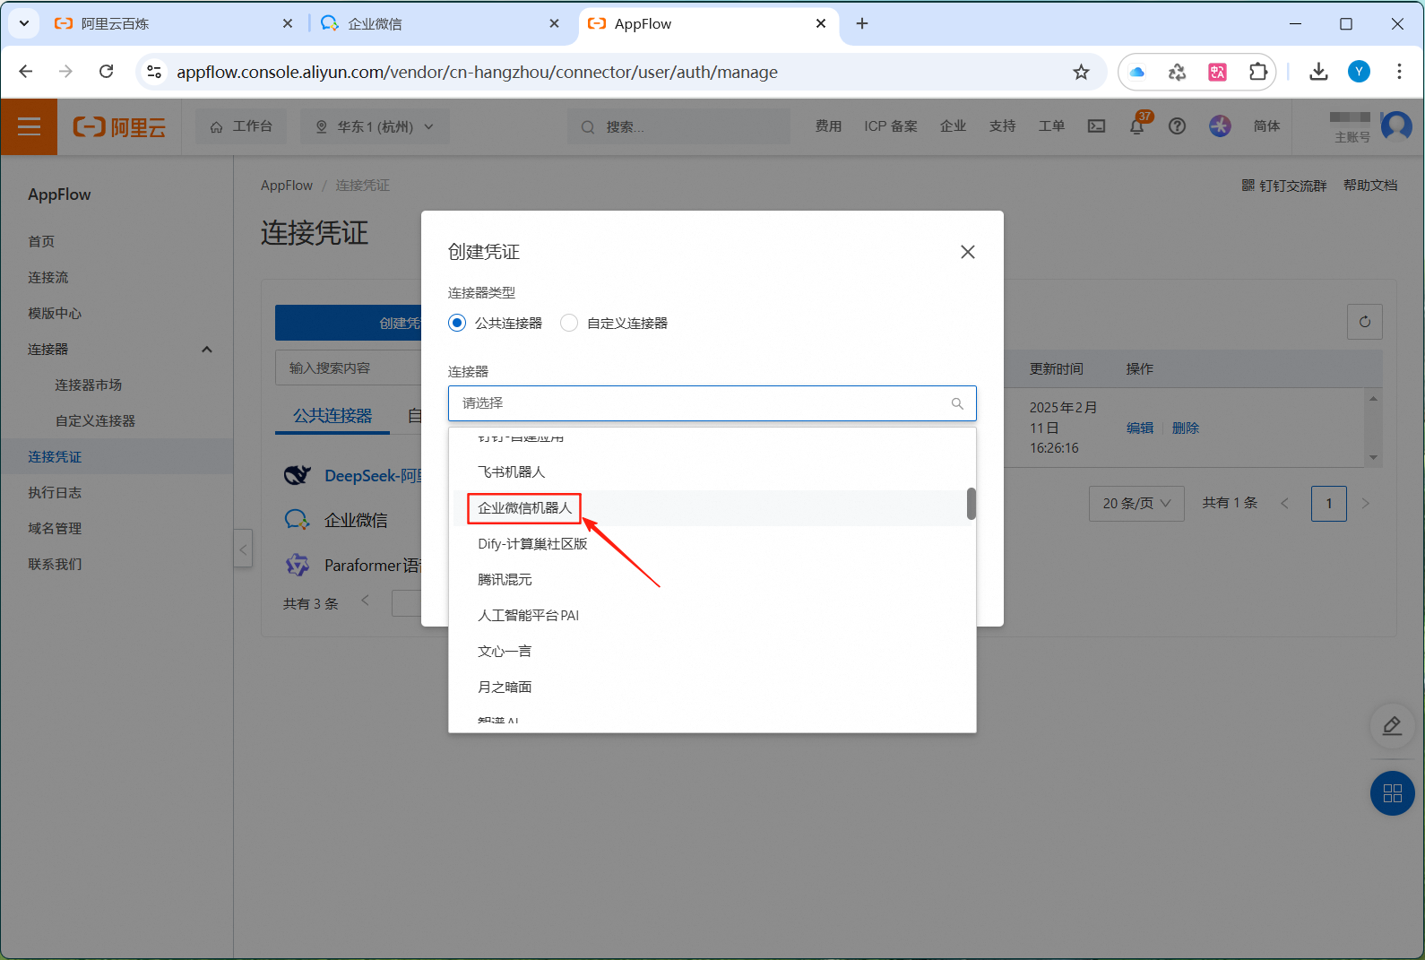Collapse the 连接器 sidebar group
This screenshot has height=960, width=1425.
pyautogui.click(x=207, y=350)
